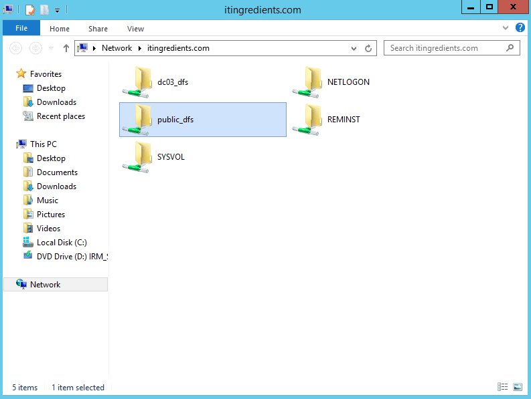Image resolution: width=531 pixels, height=399 pixels.
Task: Select Local Disk (C:) in navigation pane
Action: click(x=62, y=243)
